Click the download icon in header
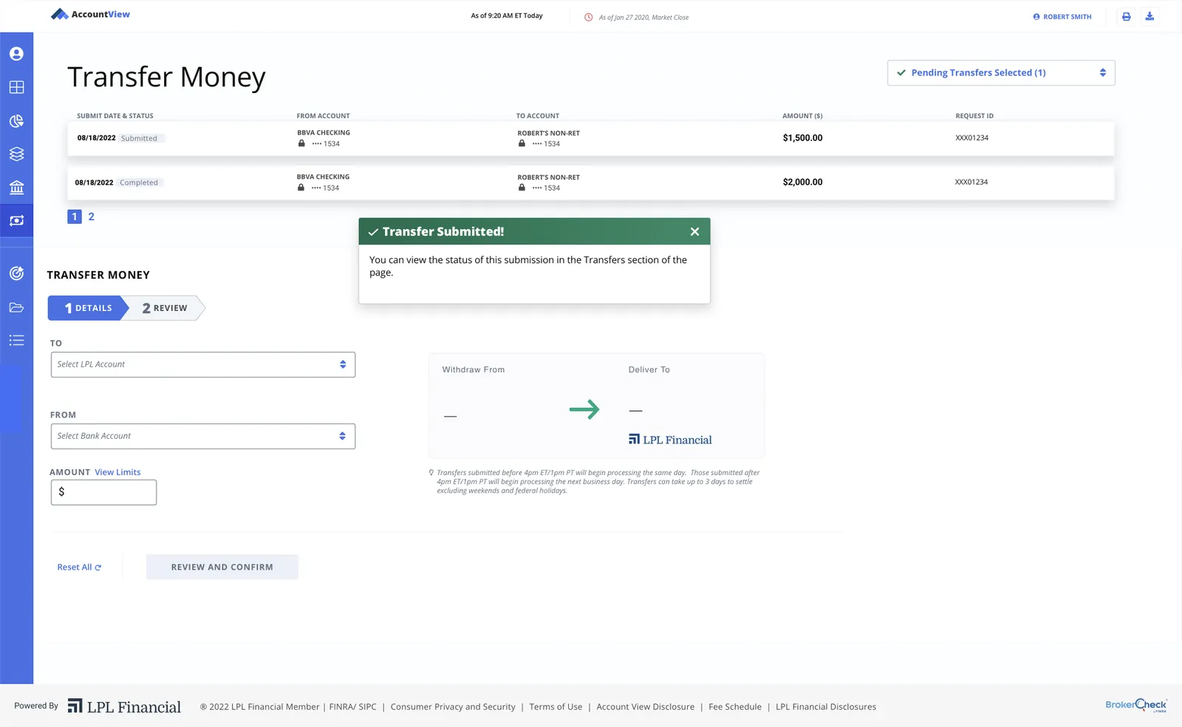The width and height of the screenshot is (1182, 727). pyautogui.click(x=1149, y=16)
